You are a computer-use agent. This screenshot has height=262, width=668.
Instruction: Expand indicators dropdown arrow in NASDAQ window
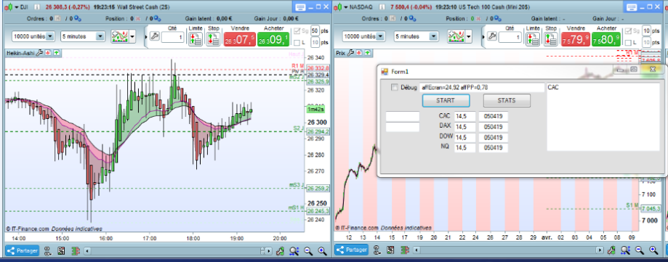tap(469, 36)
